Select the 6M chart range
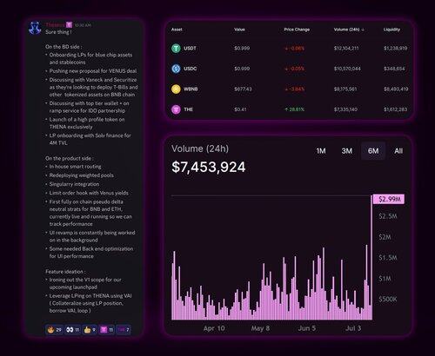Image resolution: width=435 pixels, height=356 pixels. pyautogui.click(x=373, y=151)
